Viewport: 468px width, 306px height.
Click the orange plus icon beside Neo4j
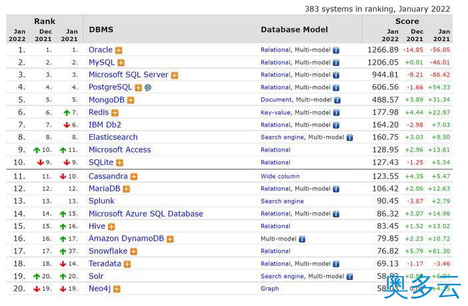coord(117,289)
